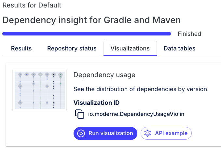Switch to the Results tab

coord(21,48)
